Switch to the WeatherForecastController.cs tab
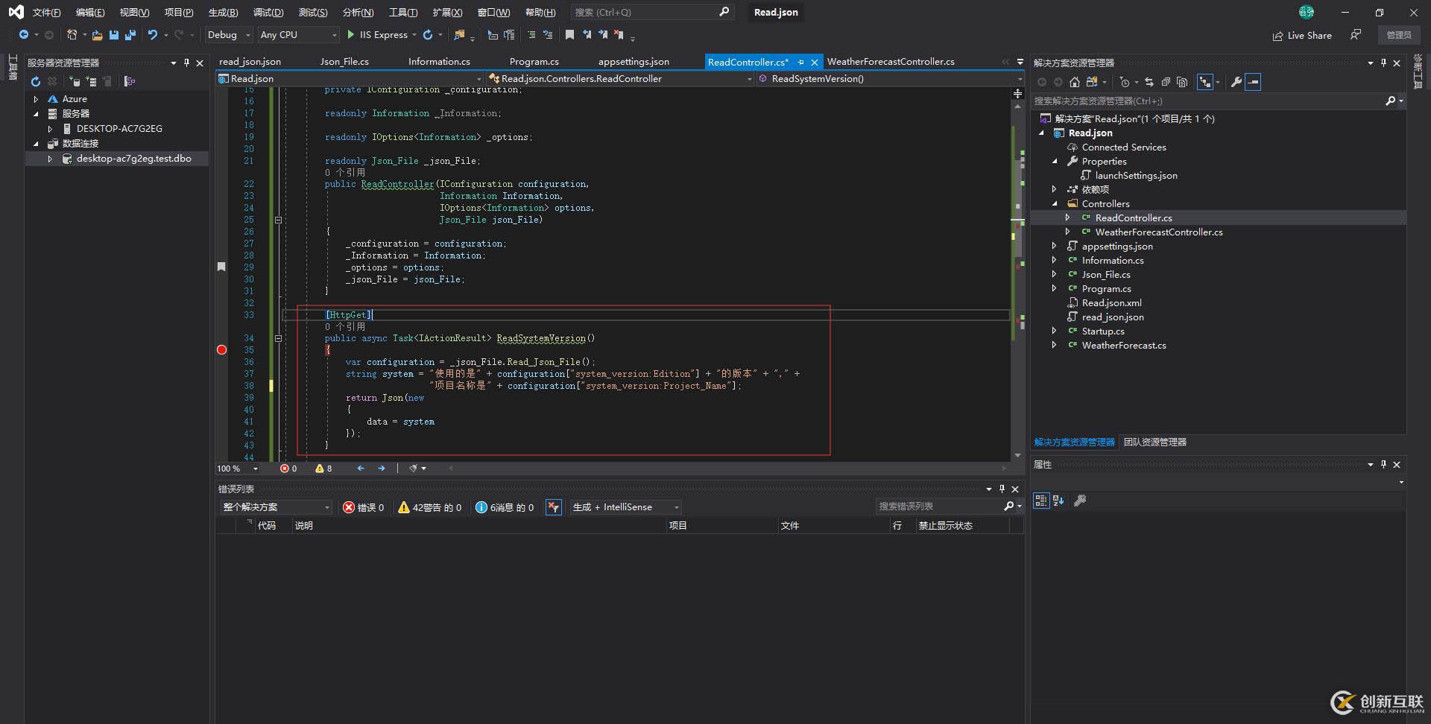The height and width of the screenshot is (724, 1431). pos(891,61)
